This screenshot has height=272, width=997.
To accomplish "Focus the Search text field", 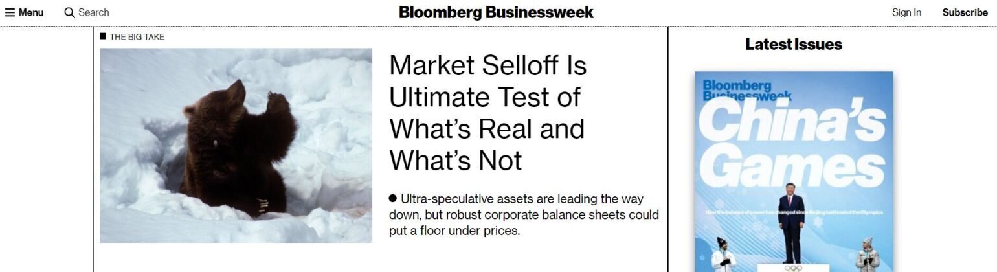I will [94, 12].
